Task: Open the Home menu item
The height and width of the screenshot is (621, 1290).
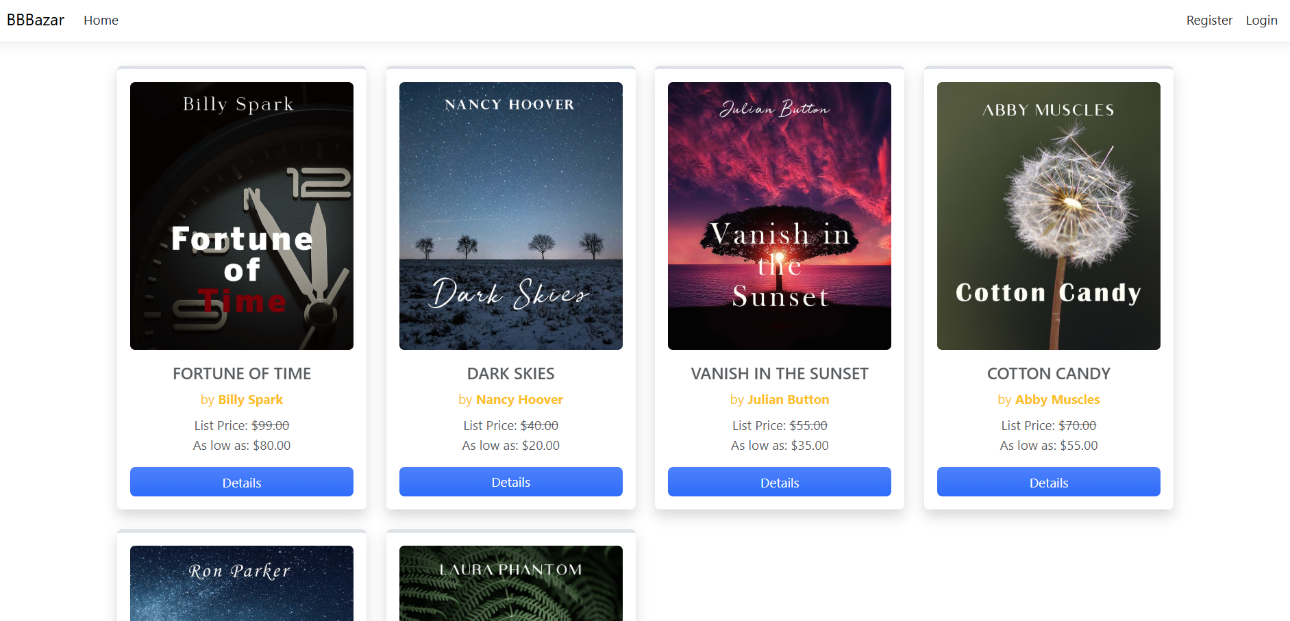Action: pyautogui.click(x=101, y=21)
